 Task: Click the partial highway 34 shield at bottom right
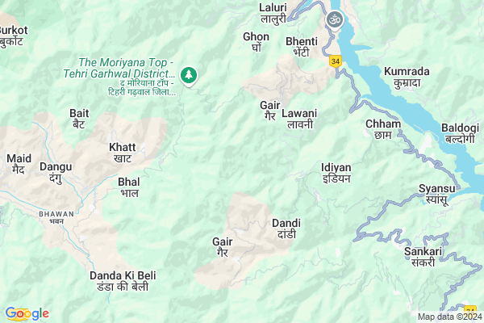[470, 310]
